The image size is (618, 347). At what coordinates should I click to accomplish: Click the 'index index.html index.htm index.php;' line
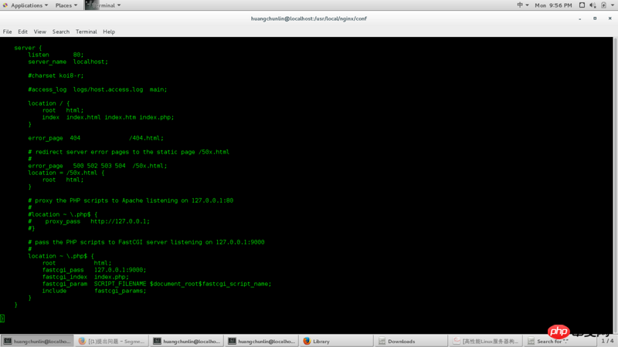click(108, 117)
